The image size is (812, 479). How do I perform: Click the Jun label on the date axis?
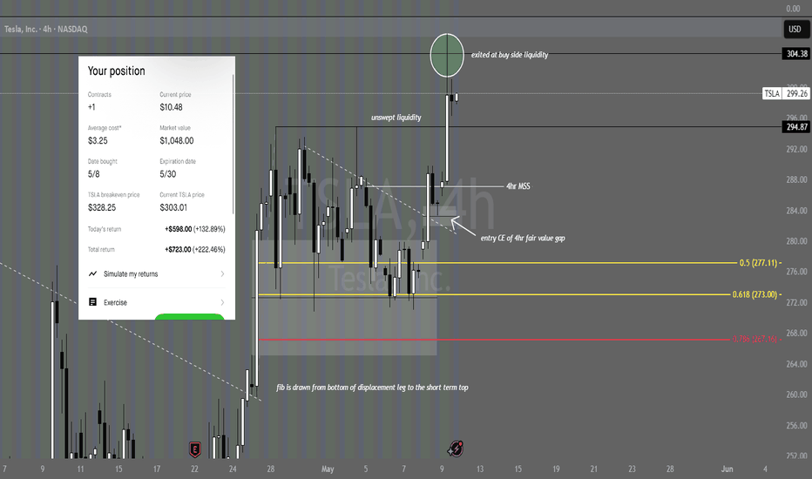pos(727,469)
